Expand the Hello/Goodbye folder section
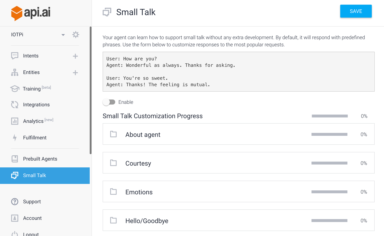The width and height of the screenshot is (384, 236). [x=147, y=221]
